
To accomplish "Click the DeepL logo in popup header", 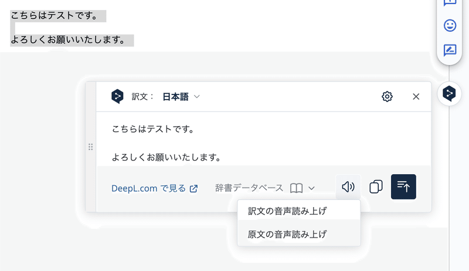I will pos(117,97).
